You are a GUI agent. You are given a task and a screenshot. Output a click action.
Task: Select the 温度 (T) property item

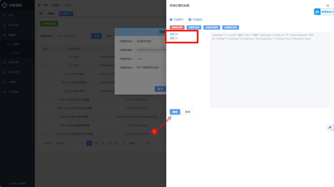point(174,38)
